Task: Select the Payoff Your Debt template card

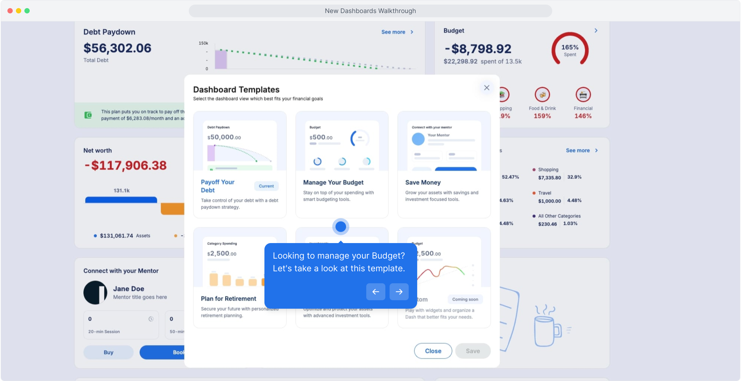Action: pyautogui.click(x=240, y=165)
